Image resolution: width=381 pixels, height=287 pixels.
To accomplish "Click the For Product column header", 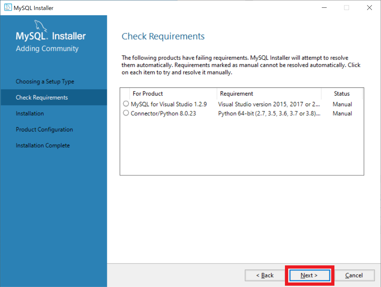I will click(x=173, y=94).
